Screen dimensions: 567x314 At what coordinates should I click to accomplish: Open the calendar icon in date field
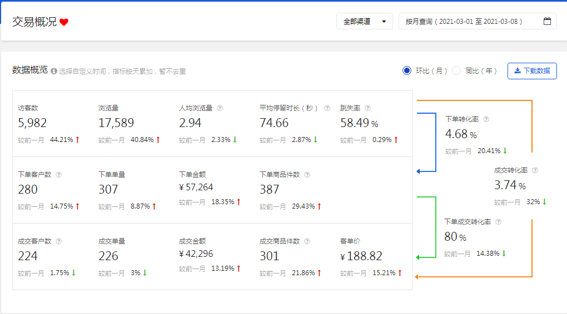click(x=547, y=21)
